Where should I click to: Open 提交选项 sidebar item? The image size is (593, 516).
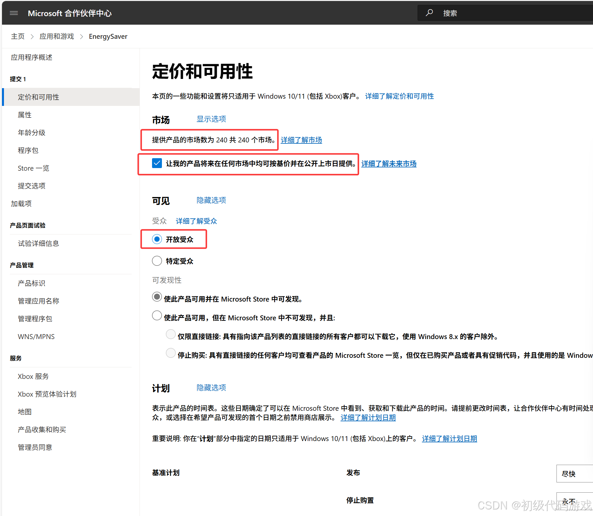point(32,186)
